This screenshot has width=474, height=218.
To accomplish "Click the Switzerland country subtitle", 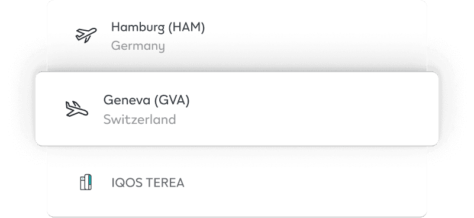I will (139, 119).
